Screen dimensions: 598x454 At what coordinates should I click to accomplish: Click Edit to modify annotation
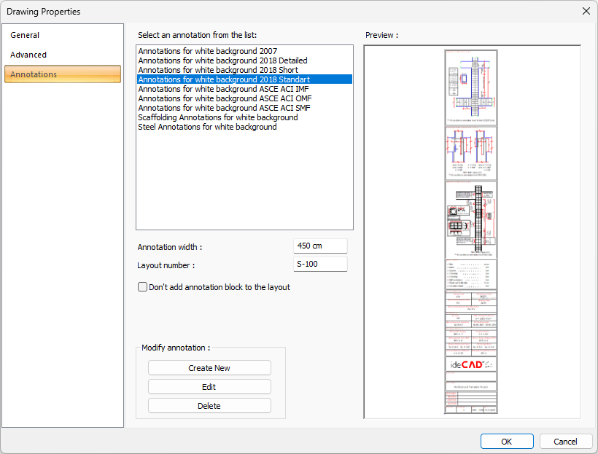click(x=209, y=387)
